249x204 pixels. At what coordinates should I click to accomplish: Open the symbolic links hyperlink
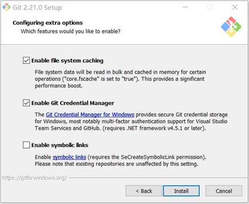[70, 157]
